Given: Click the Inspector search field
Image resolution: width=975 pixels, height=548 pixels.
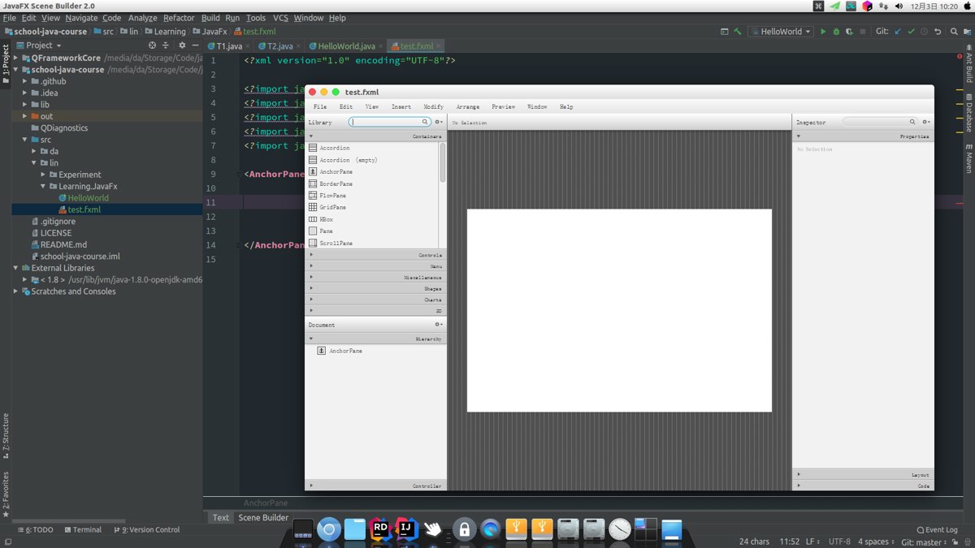Looking at the screenshot, I should tap(879, 122).
